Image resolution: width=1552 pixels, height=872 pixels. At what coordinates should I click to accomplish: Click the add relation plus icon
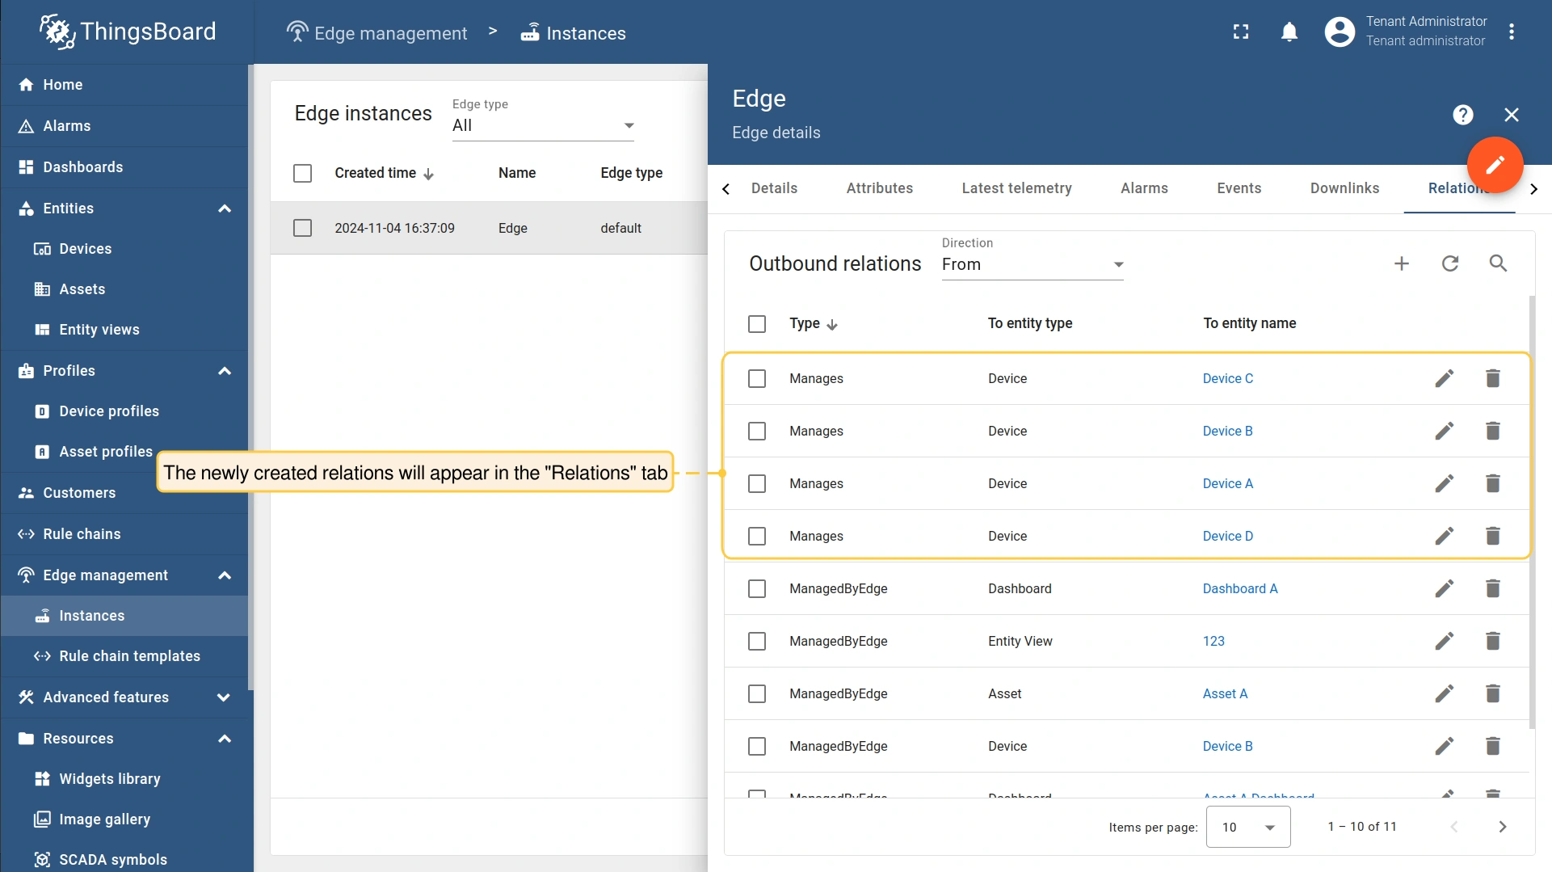[x=1402, y=263]
